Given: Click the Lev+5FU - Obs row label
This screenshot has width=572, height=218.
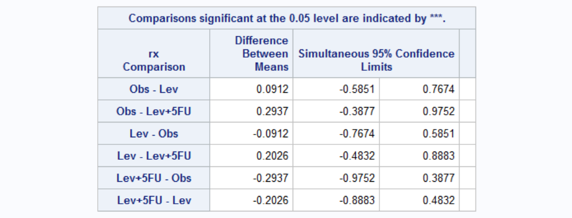Looking at the screenshot, I should 154,178.
